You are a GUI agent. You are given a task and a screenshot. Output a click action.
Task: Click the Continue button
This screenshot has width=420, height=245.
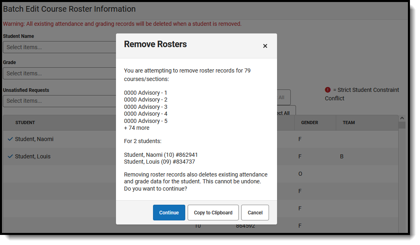click(169, 213)
